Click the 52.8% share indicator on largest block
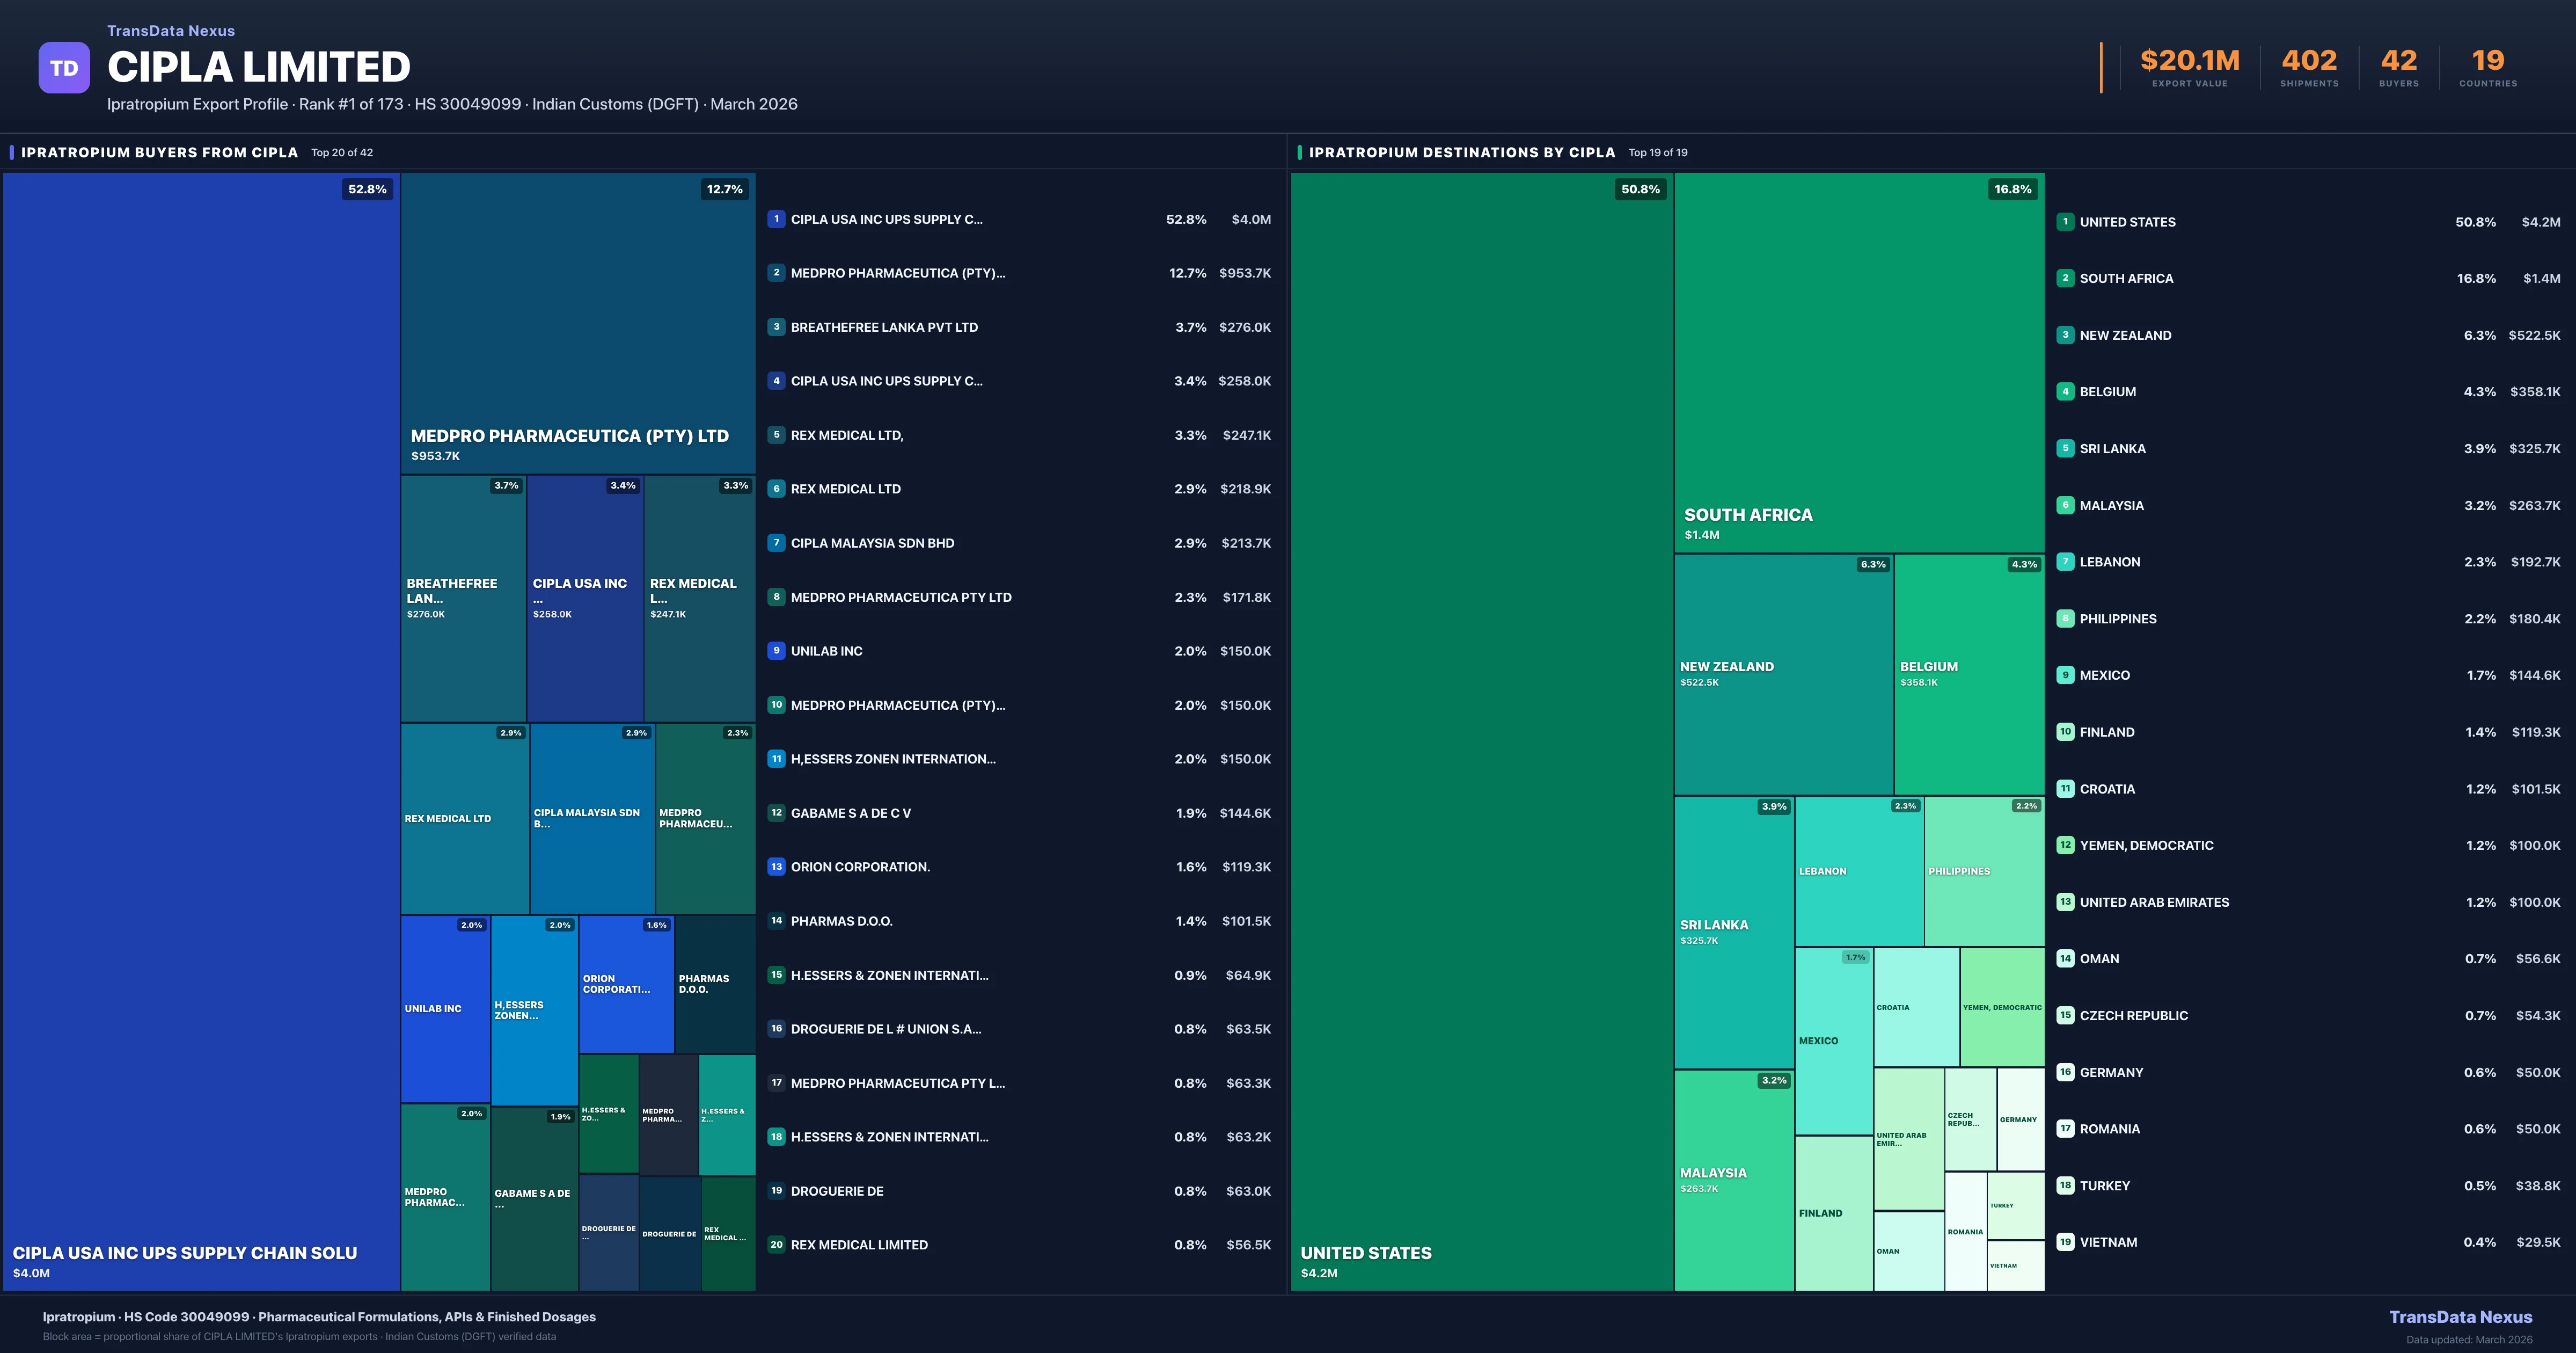Image resolution: width=2576 pixels, height=1353 pixels. (366, 189)
